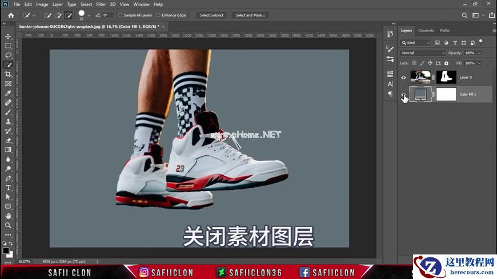Select the Dodge tool
The width and height of the screenshot is (497, 279).
pos(8,168)
